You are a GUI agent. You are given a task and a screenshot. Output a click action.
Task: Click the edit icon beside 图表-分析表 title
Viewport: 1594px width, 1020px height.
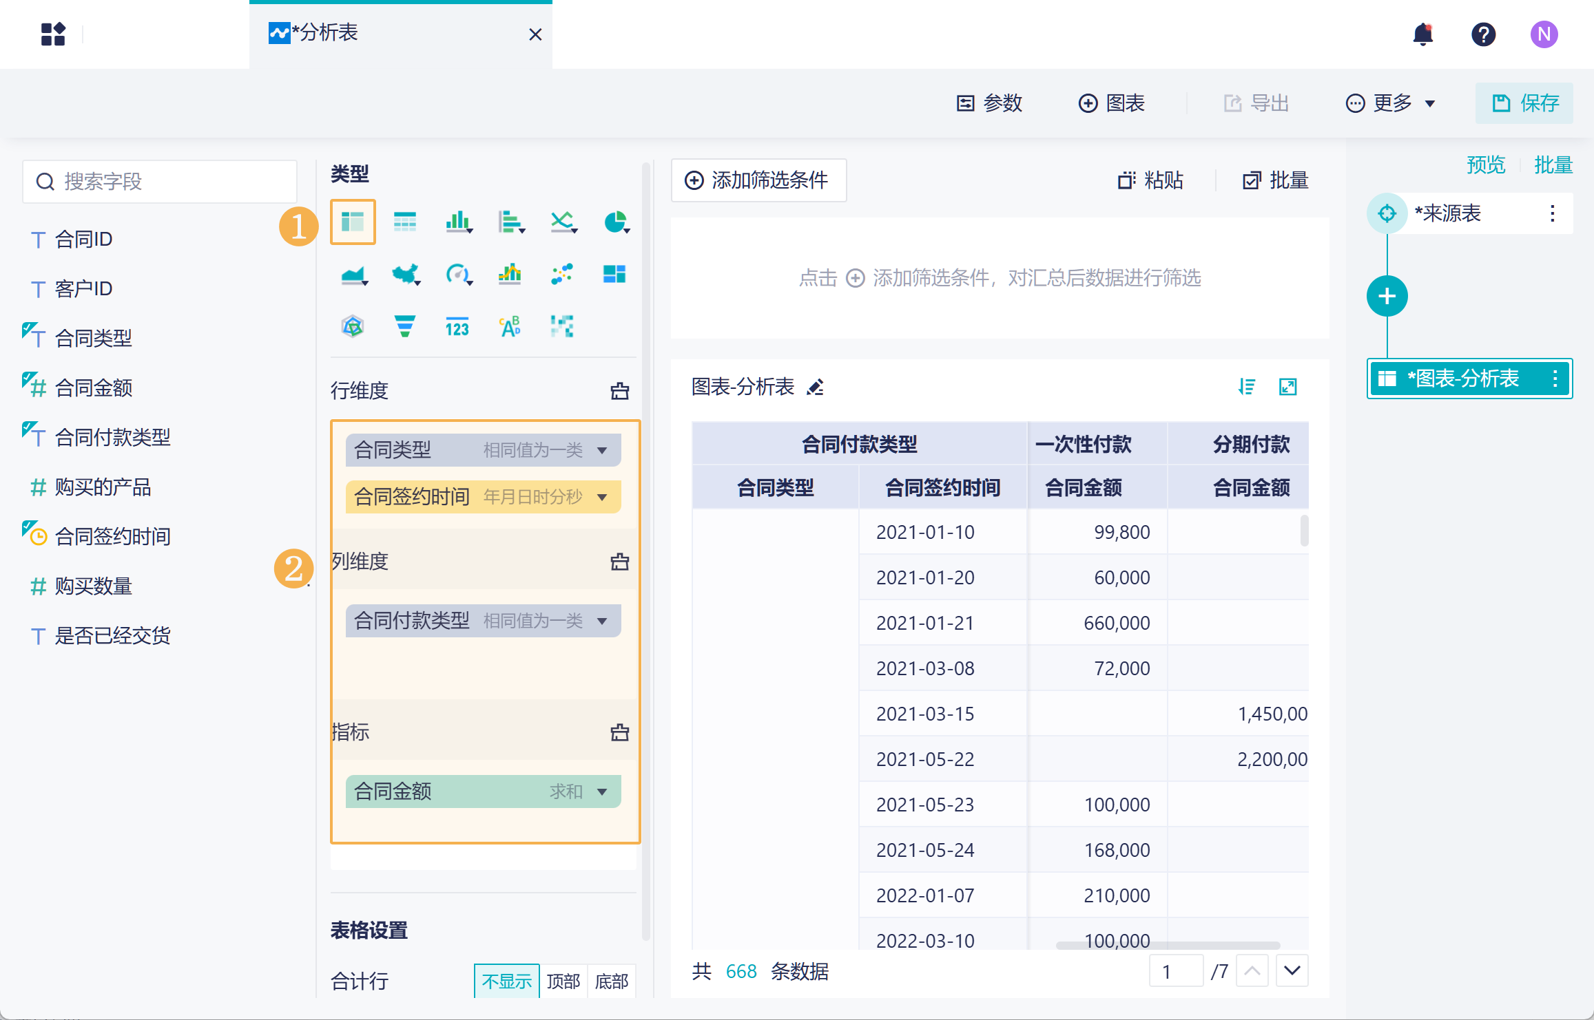pyautogui.click(x=816, y=387)
